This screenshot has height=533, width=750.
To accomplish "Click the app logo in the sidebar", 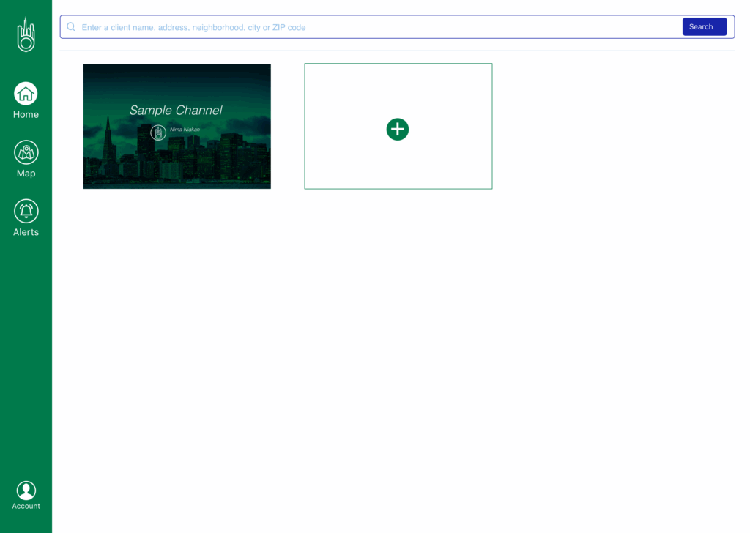I will [x=26, y=34].
